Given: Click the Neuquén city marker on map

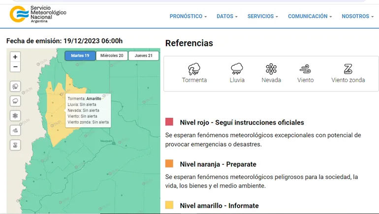Looking at the screenshot, I should [114, 144].
